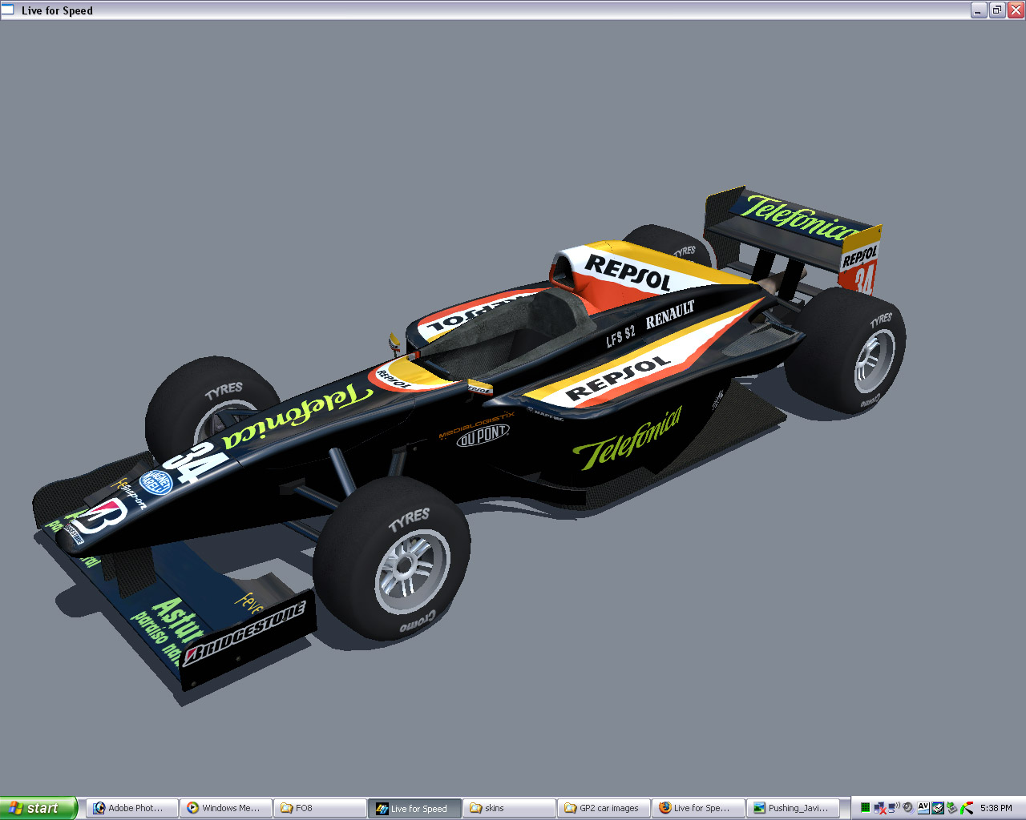Select the active Live for Speed game taskbar button
Image resolution: width=1026 pixels, height=820 pixels.
tap(414, 808)
